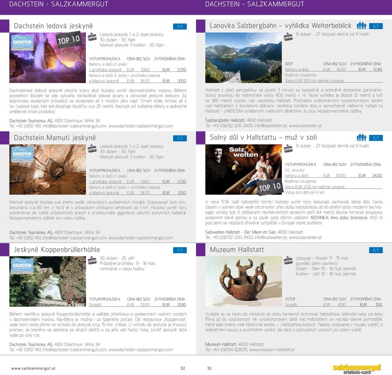The image size is (392, 375).
Task: Click the OPEN tag icon for Solný důl v Hallstattu
Action: pos(288,148)
